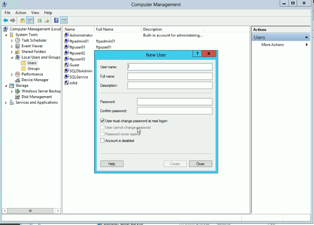The image size is (314, 225).
Task: Click the Up one level folder icon
Action: click(x=22, y=20)
